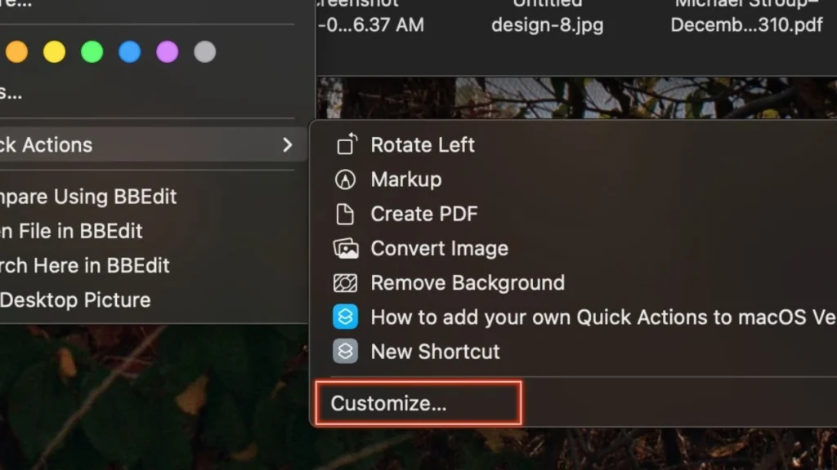Click the Remove Background icon

click(x=346, y=283)
